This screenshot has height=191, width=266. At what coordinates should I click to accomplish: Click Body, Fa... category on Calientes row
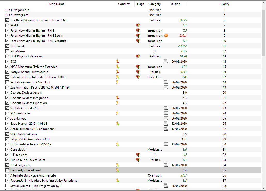[155, 77]
